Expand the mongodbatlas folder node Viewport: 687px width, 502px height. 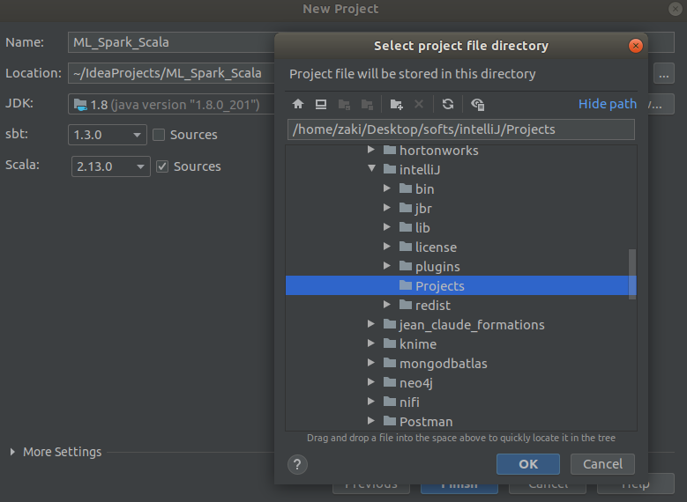click(371, 362)
